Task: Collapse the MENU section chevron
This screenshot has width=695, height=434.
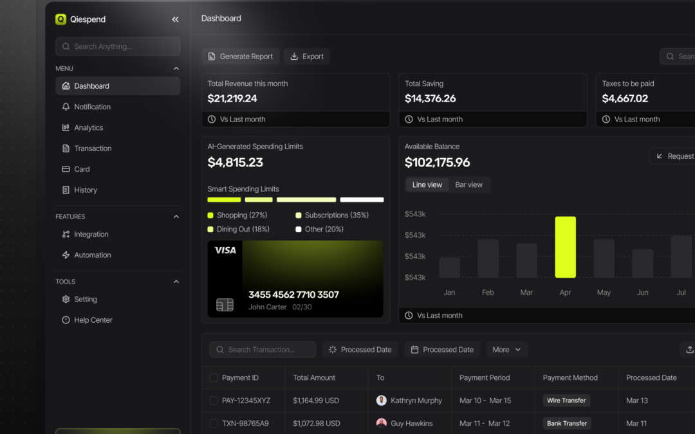Action: click(x=176, y=69)
